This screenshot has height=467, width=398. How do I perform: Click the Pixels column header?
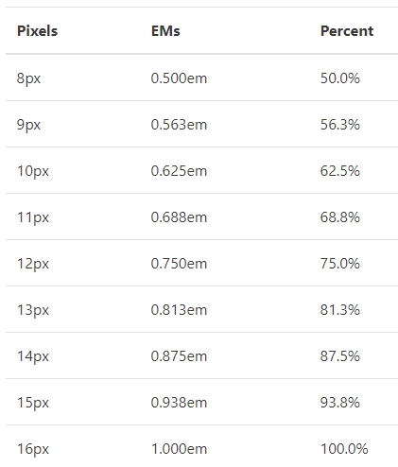[37, 31]
